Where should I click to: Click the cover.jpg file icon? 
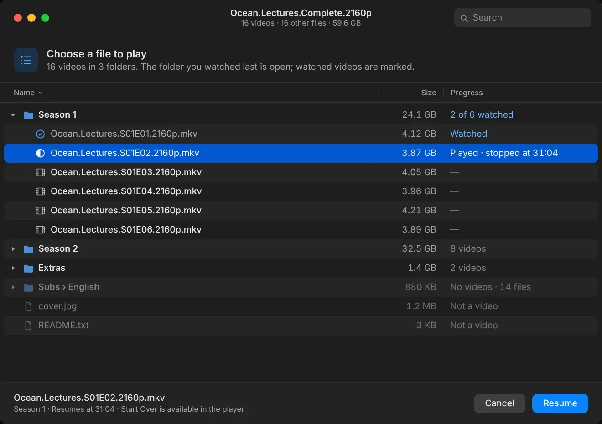coord(28,306)
